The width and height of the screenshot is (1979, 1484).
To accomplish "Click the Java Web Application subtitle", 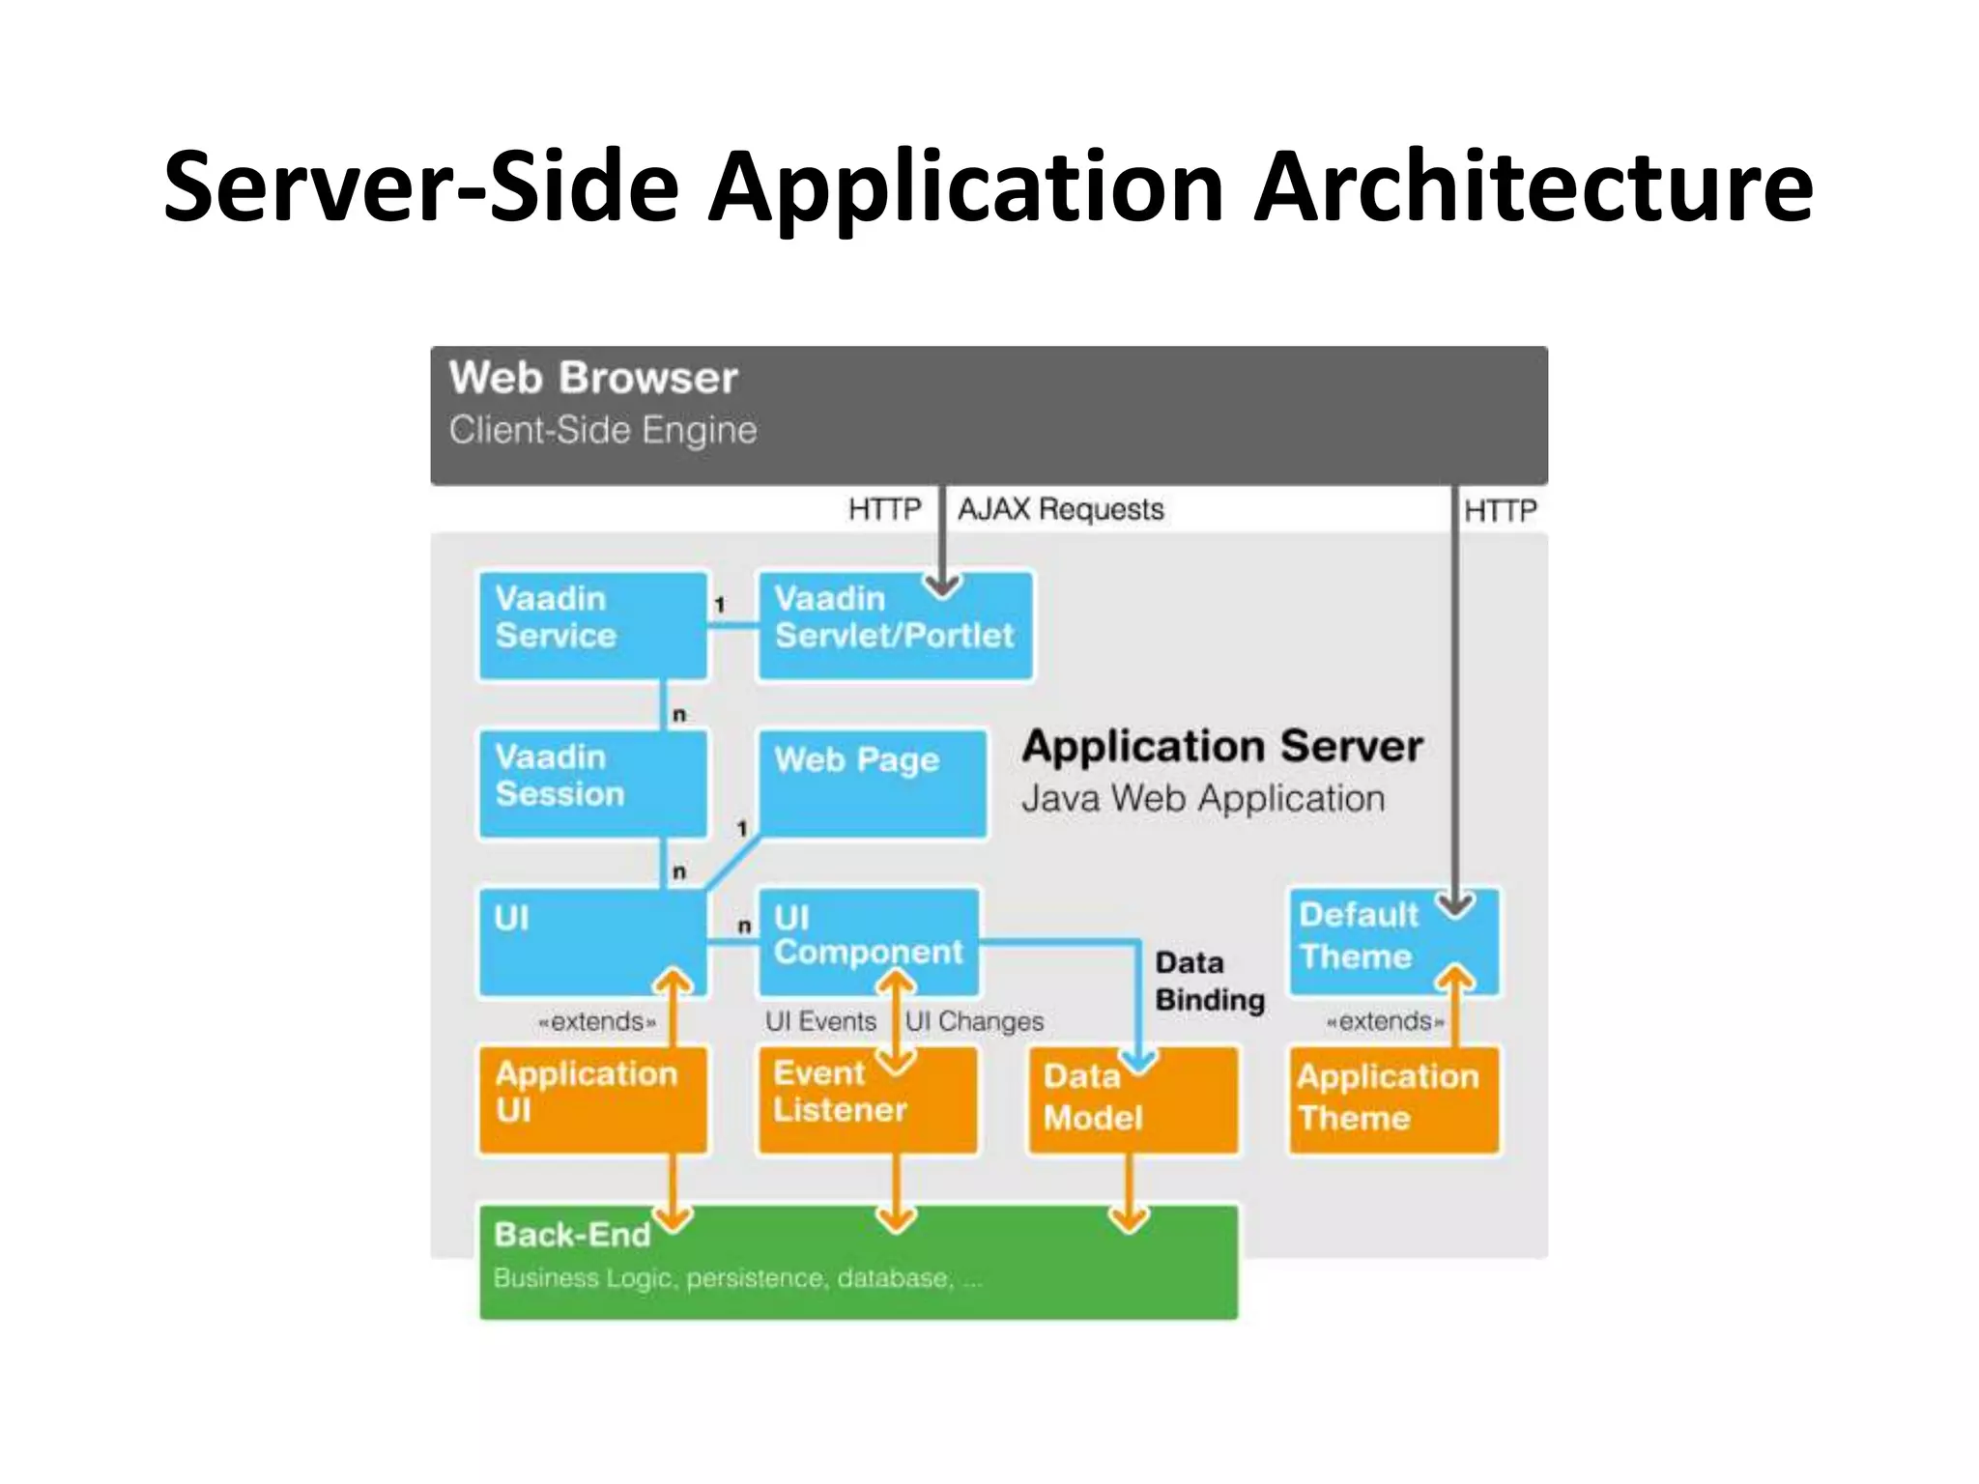I will [1203, 799].
